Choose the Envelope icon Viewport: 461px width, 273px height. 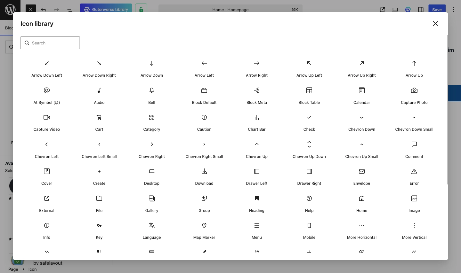point(362,172)
